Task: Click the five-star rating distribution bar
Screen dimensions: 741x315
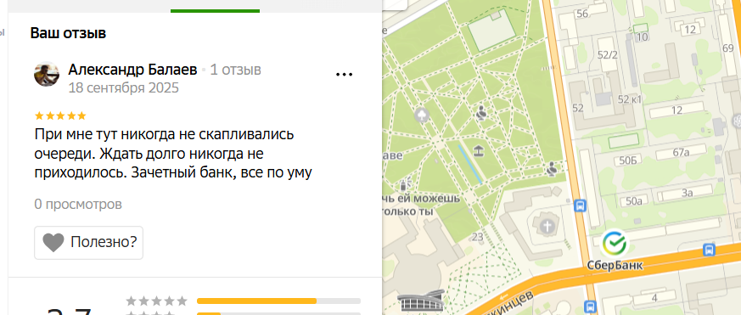Action: pyautogui.click(x=278, y=301)
